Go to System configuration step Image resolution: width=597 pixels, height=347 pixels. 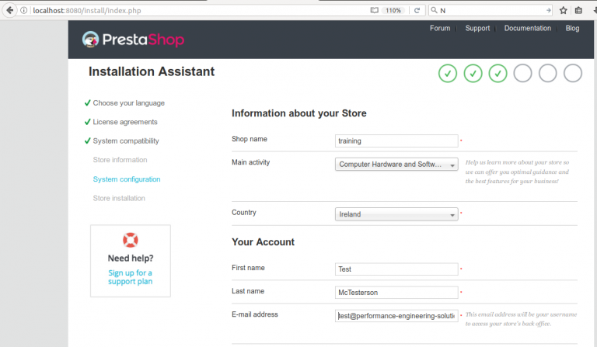point(127,179)
